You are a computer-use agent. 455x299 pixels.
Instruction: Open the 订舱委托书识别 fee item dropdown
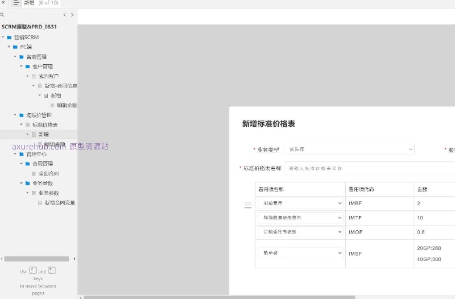tap(301, 232)
